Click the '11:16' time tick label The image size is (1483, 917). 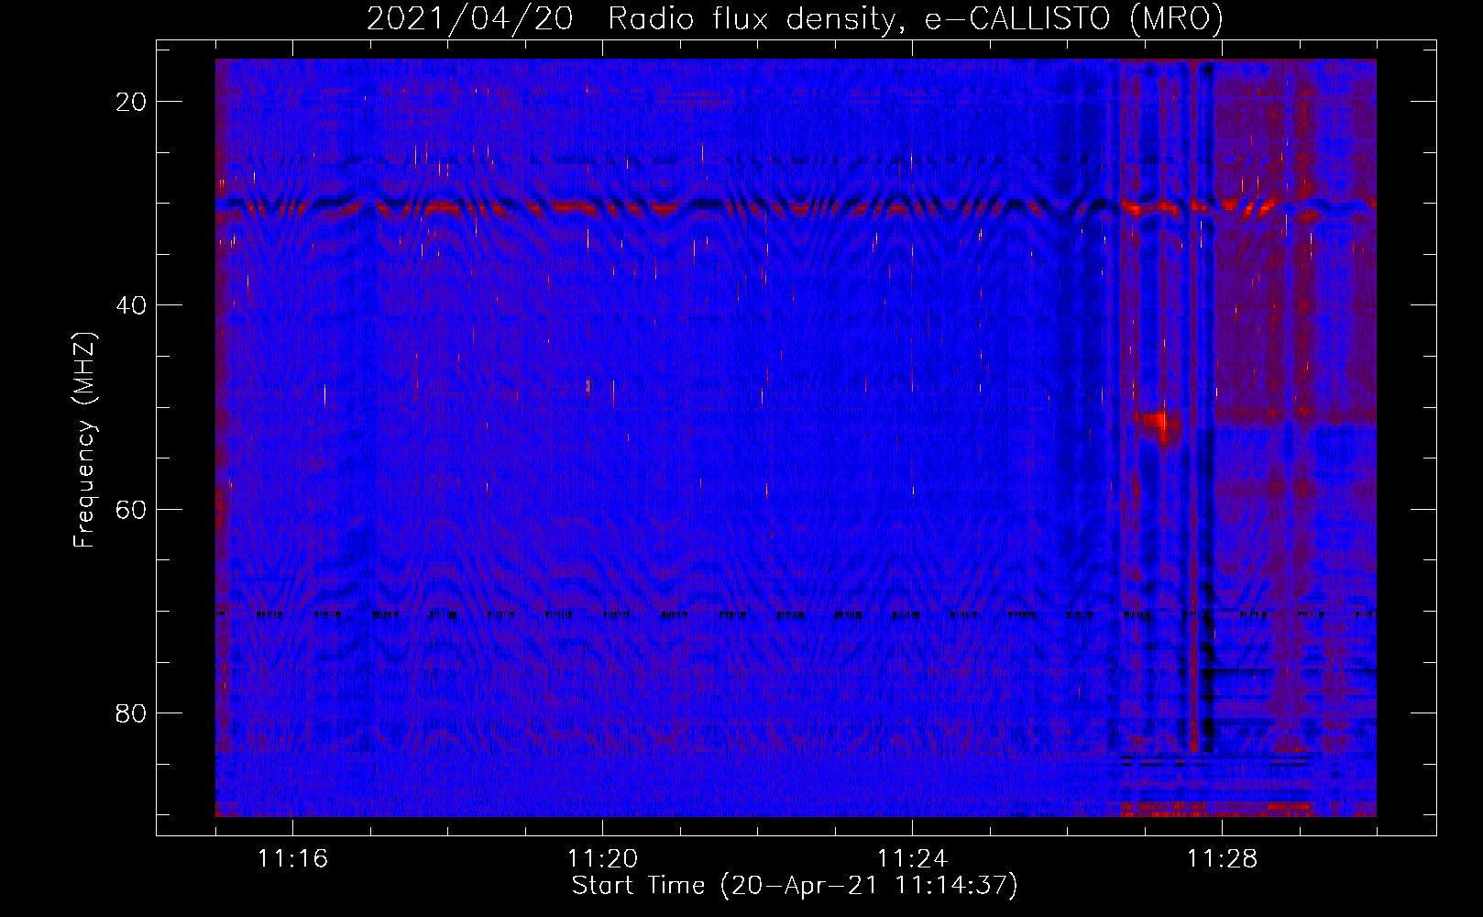tap(292, 859)
